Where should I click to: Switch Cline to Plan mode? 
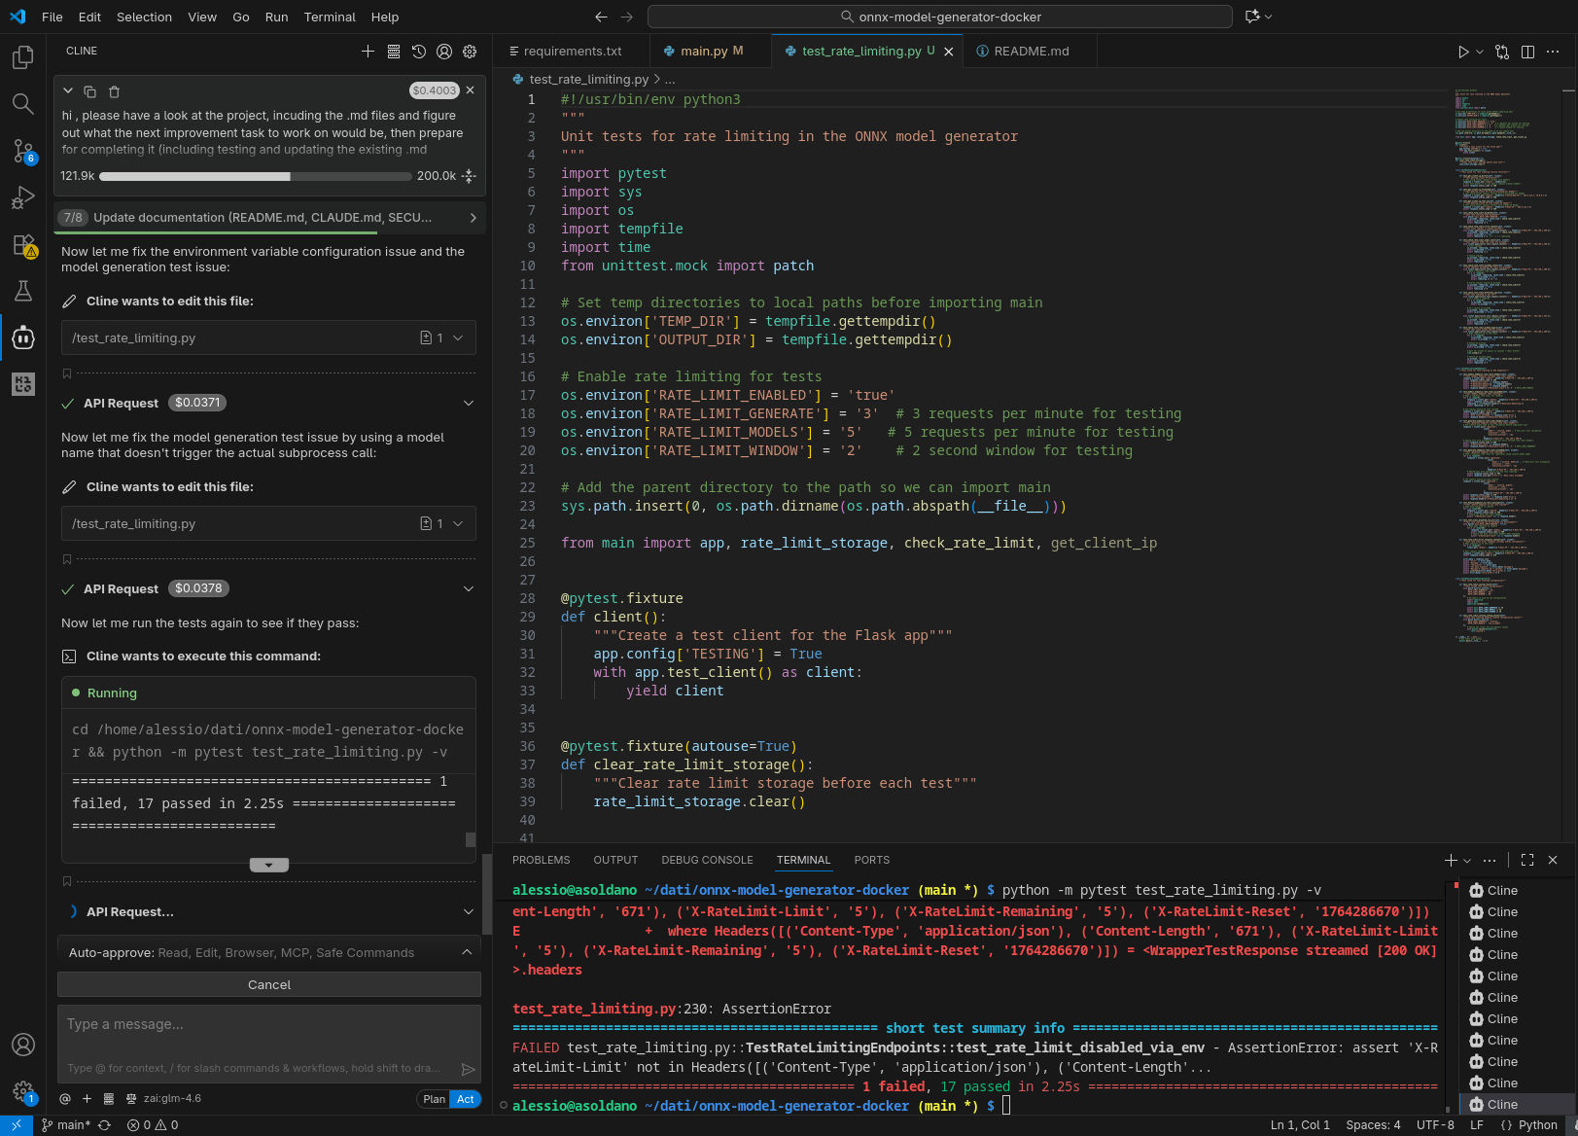[434, 1099]
